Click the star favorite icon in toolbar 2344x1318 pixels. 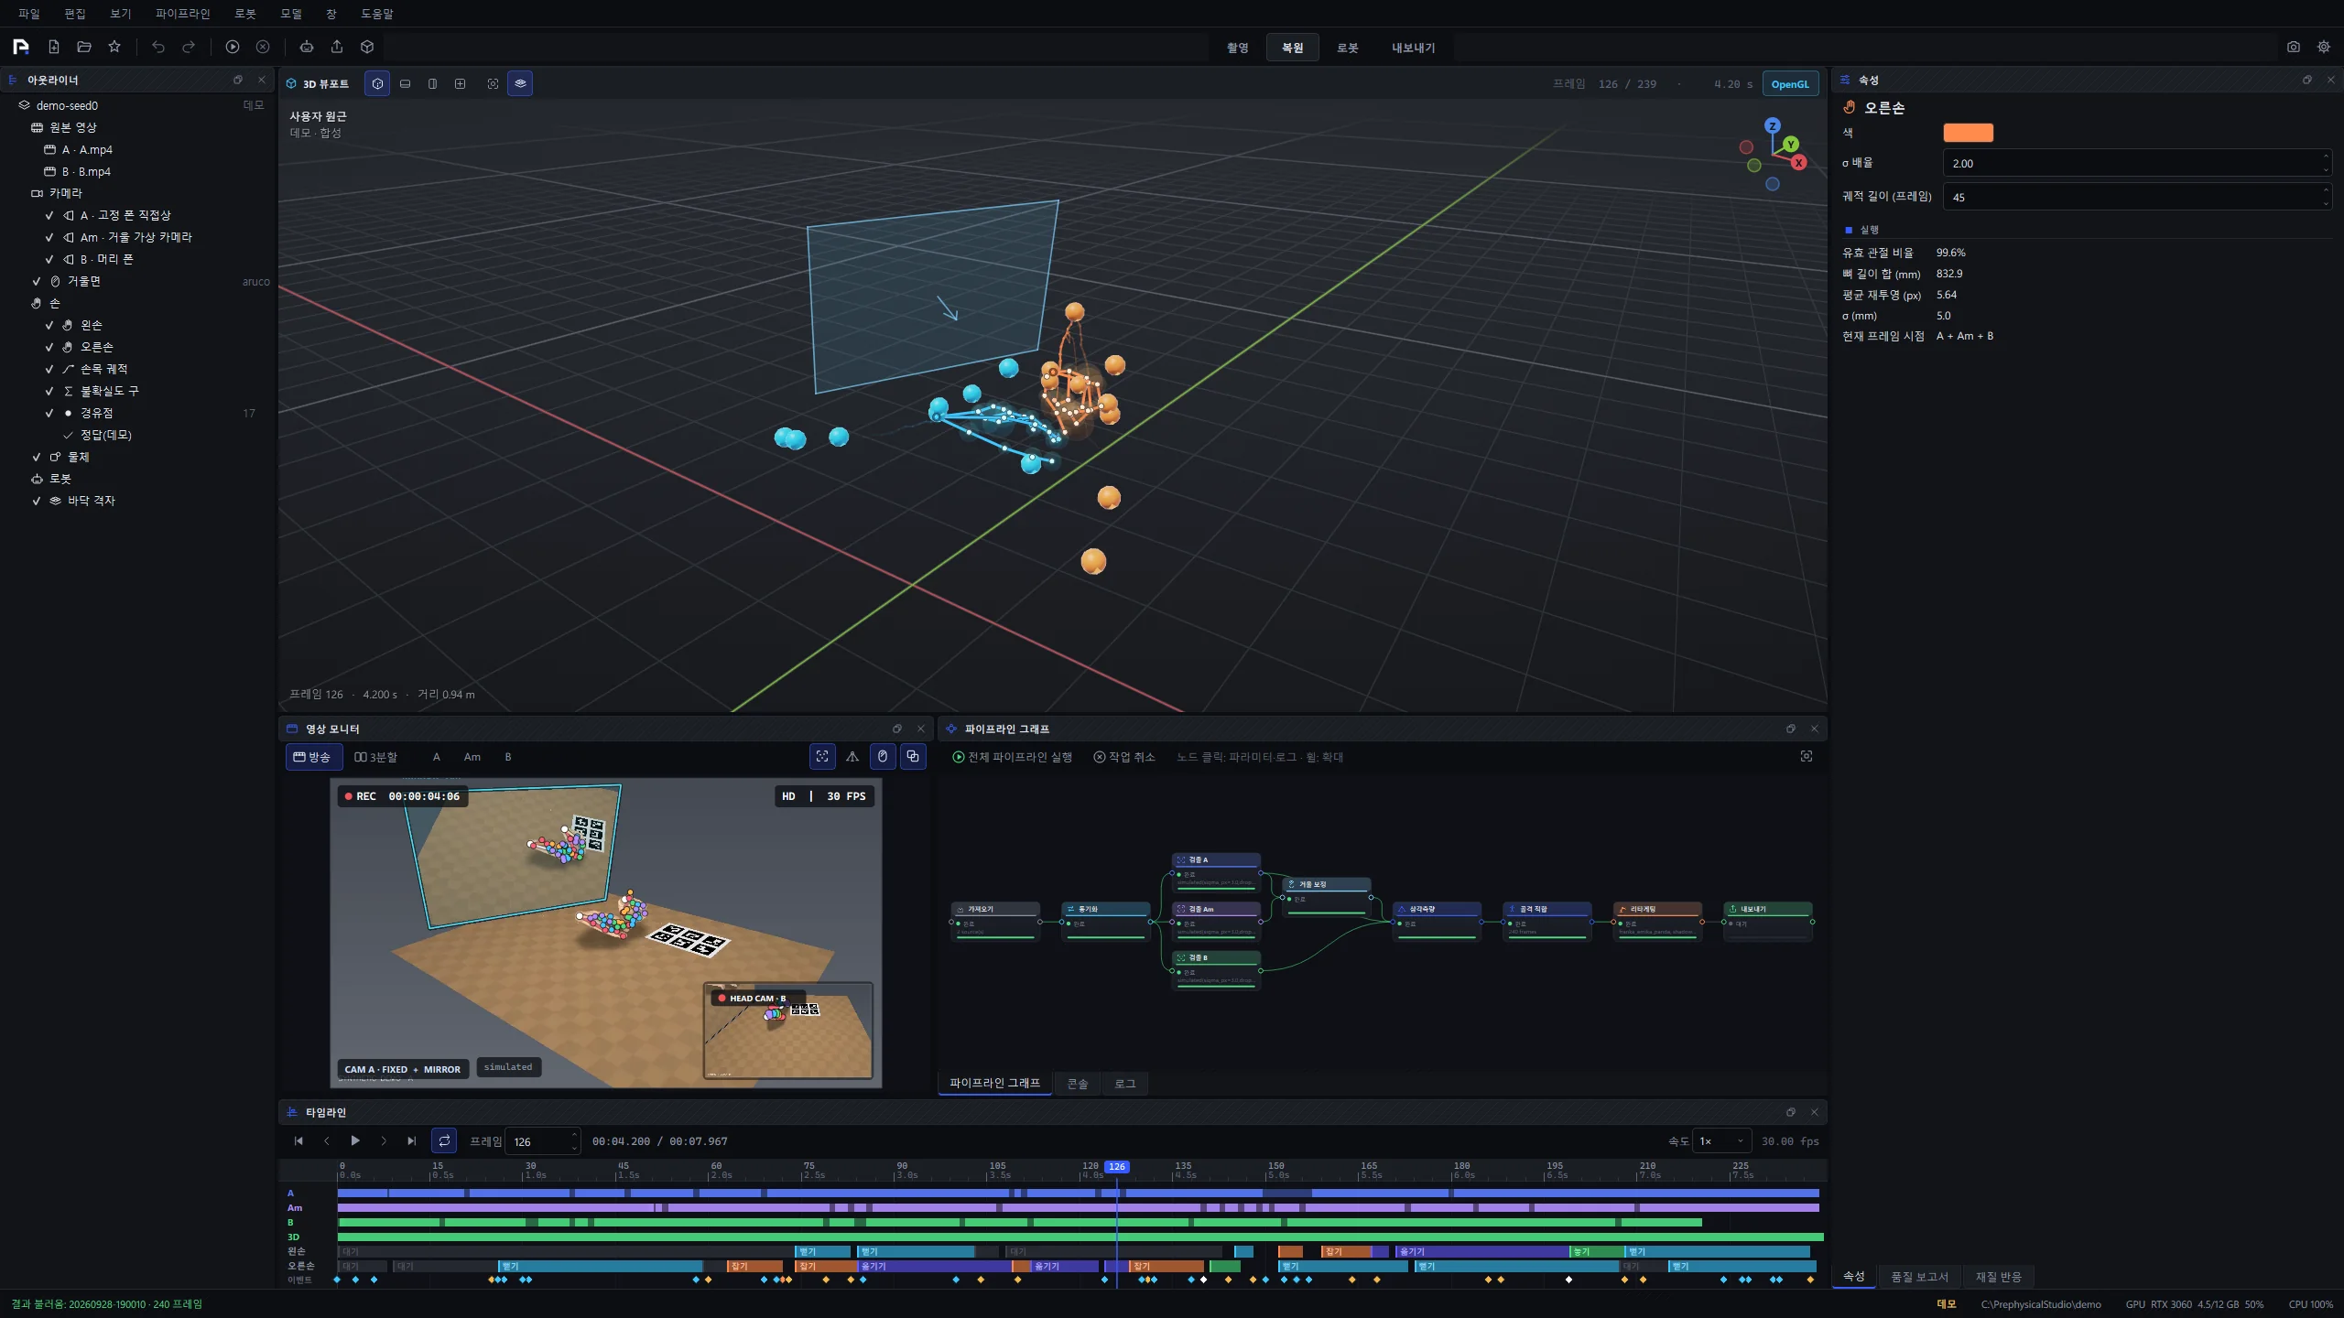click(114, 47)
